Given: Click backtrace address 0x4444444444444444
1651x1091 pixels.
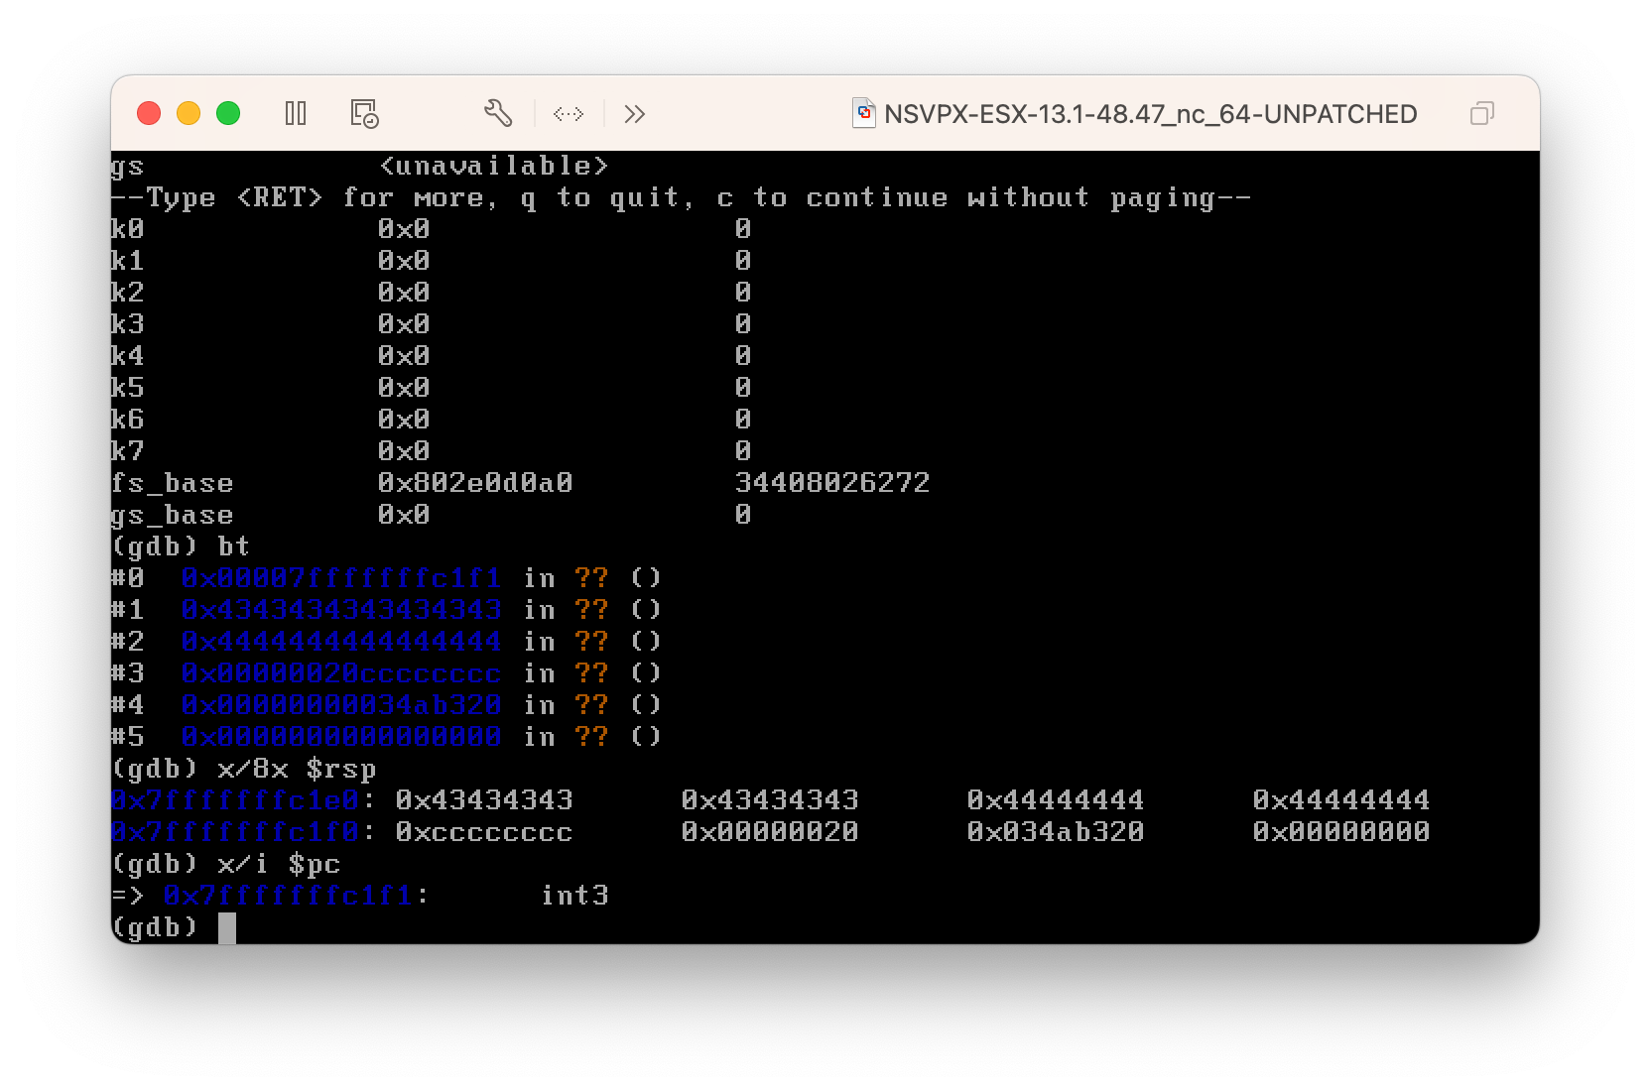Looking at the screenshot, I should click(340, 642).
